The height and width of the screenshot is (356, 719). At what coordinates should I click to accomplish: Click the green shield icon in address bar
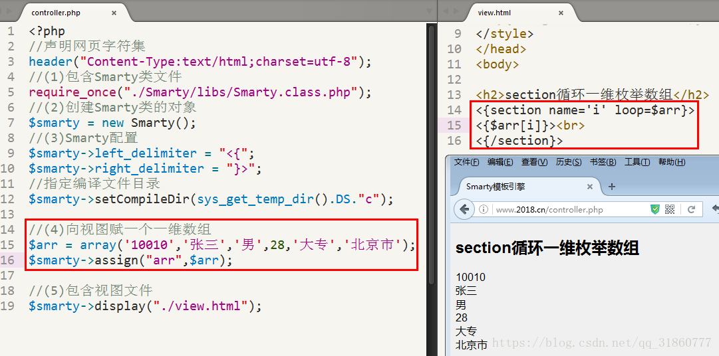click(656, 209)
